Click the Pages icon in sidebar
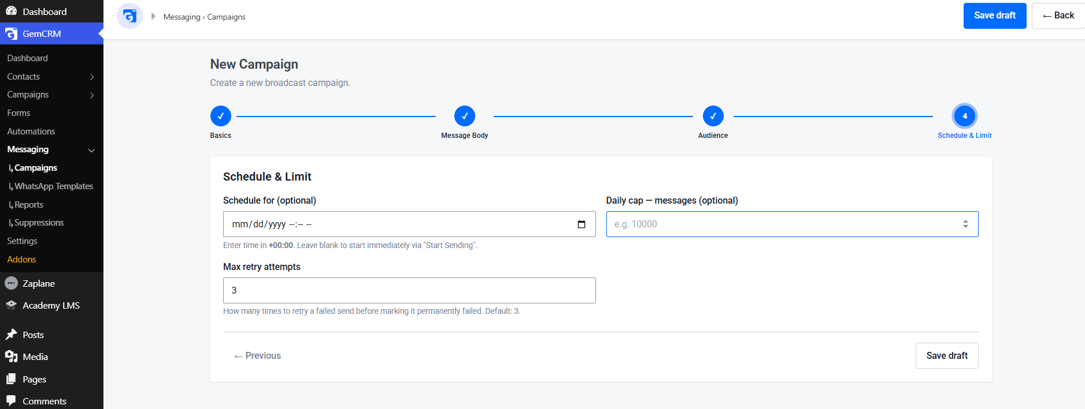 coord(11,379)
